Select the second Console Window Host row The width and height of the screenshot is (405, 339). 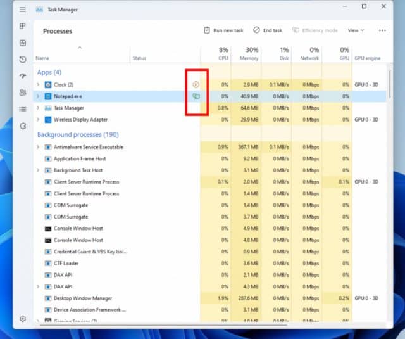point(209,240)
